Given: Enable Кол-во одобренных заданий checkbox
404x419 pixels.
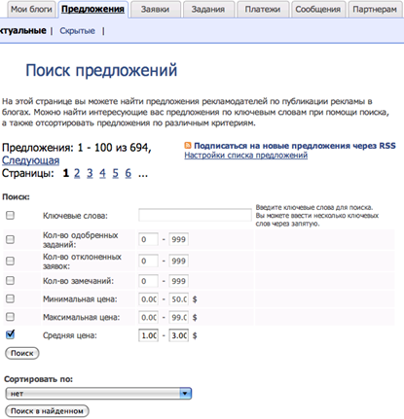Looking at the screenshot, I should tap(10, 239).
